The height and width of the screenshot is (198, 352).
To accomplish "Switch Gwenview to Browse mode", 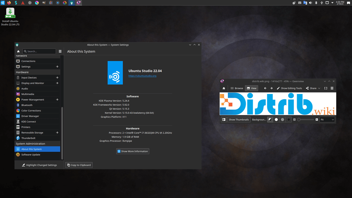I will (x=237, y=88).
